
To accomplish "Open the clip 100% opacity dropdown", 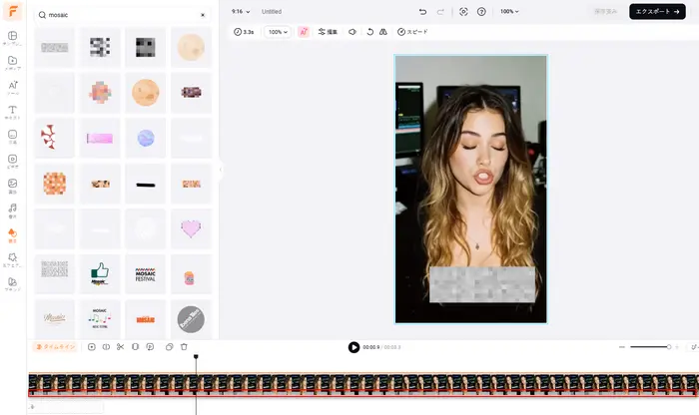I will [x=278, y=32].
